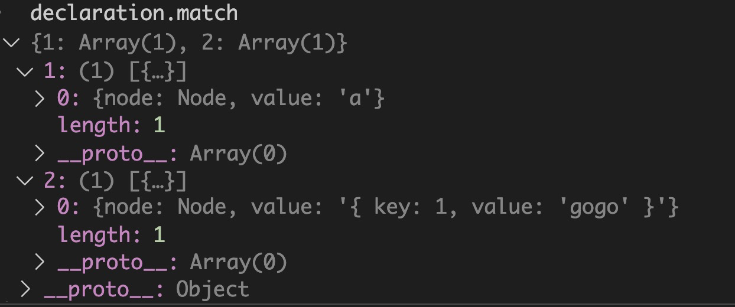Click the first Array(0) prototype value
This screenshot has width=735, height=307.
click(238, 153)
